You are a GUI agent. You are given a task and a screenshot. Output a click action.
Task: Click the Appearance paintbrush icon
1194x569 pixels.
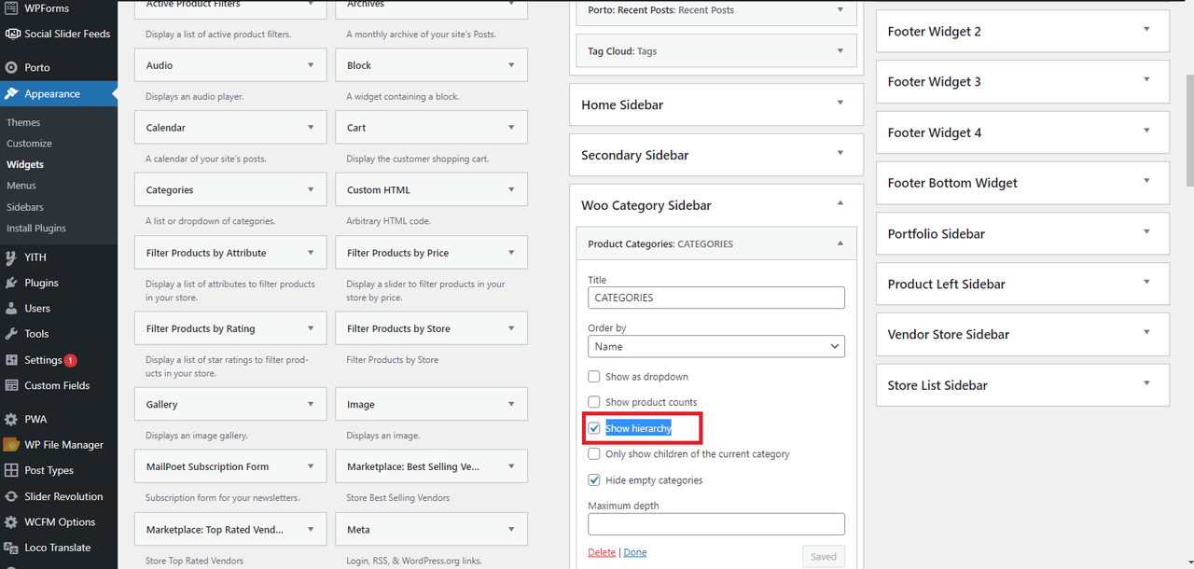(11, 93)
